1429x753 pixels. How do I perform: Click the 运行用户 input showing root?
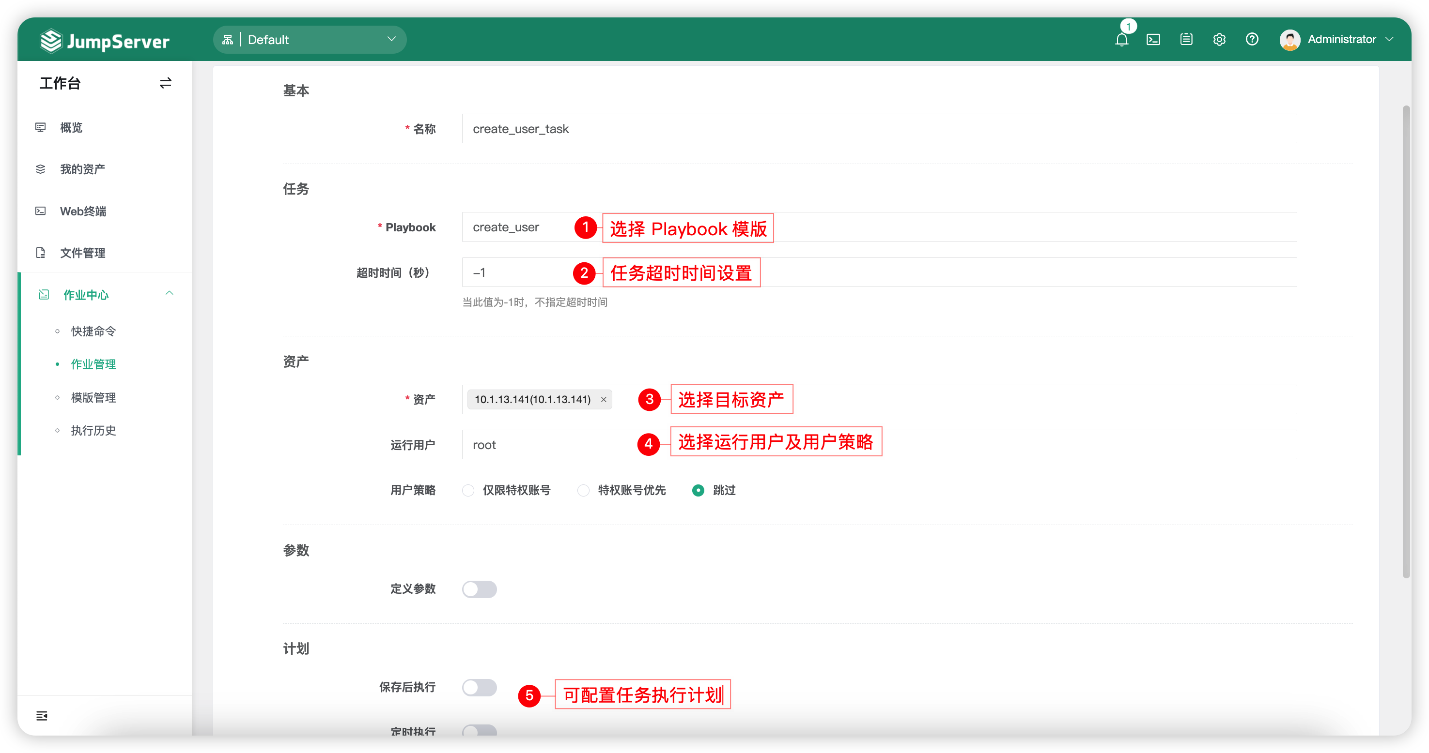pyautogui.click(x=879, y=444)
